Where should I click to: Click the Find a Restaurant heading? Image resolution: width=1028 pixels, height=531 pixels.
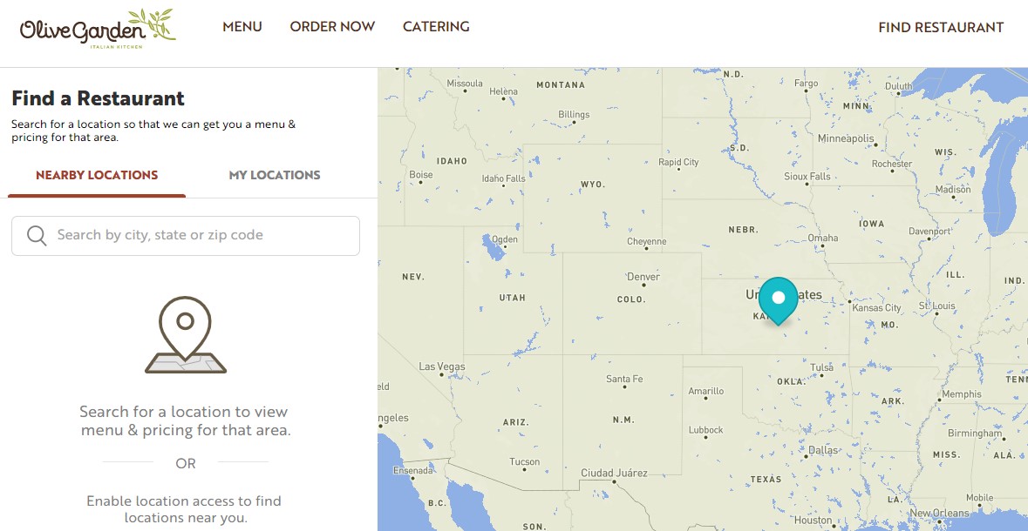pos(98,98)
